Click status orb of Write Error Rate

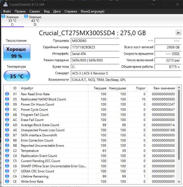pos(7,181)
